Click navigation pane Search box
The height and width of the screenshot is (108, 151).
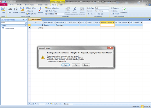(x=13, y=23)
